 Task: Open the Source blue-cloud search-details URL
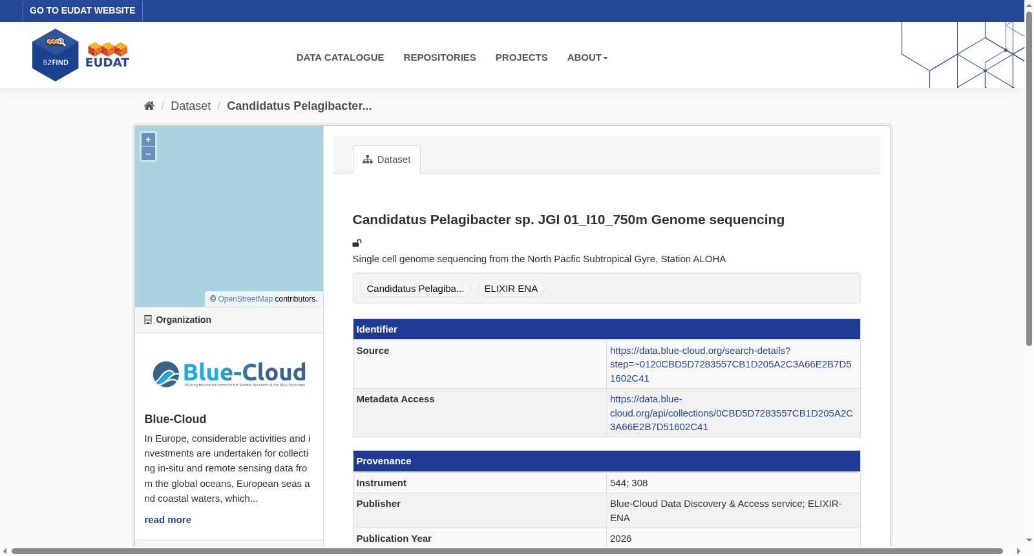pyautogui.click(x=731, y=364)
